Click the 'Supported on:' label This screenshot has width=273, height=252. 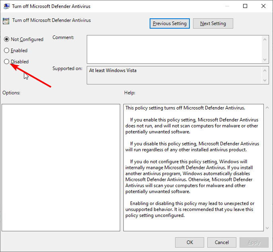pyautogui.click(x=67, y=68)
